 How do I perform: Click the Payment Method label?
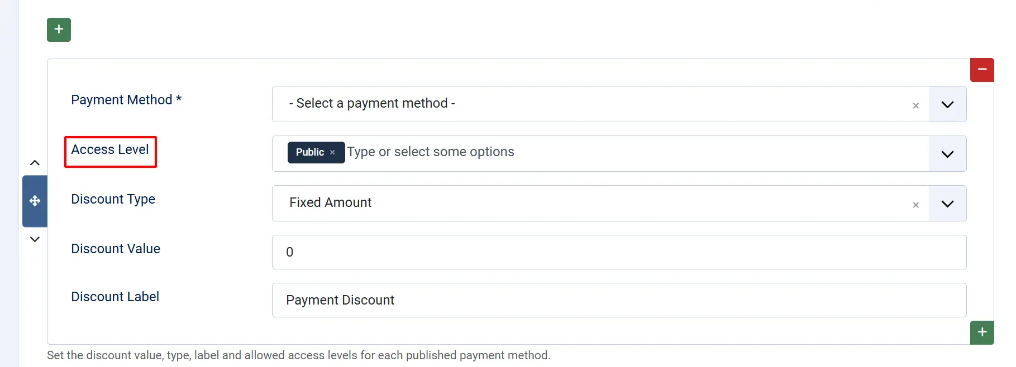click(126, 100)
